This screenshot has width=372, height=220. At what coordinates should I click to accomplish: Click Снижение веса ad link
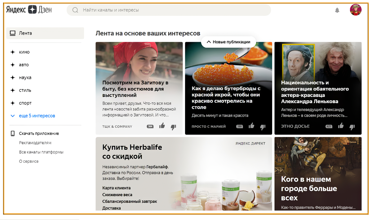[x=117, y=195]
